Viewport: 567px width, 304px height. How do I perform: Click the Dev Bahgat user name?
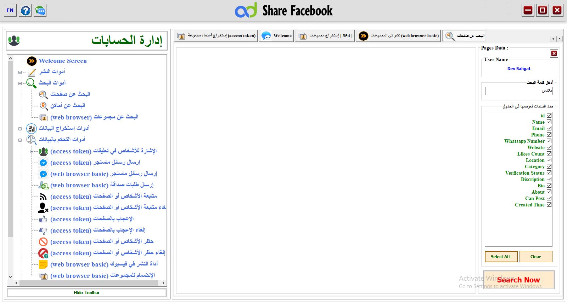click(519, 69)
